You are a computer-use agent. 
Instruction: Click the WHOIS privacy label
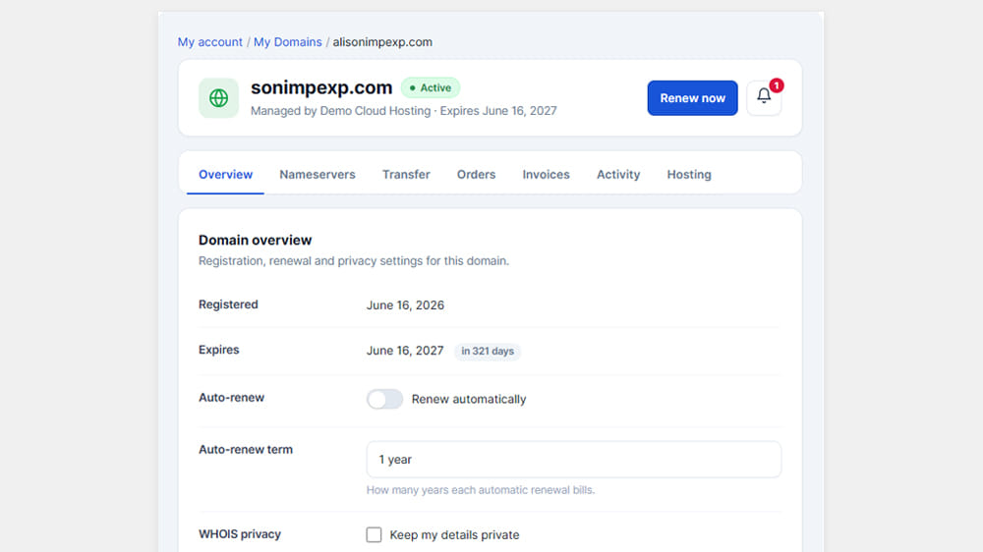coord(240,534)
